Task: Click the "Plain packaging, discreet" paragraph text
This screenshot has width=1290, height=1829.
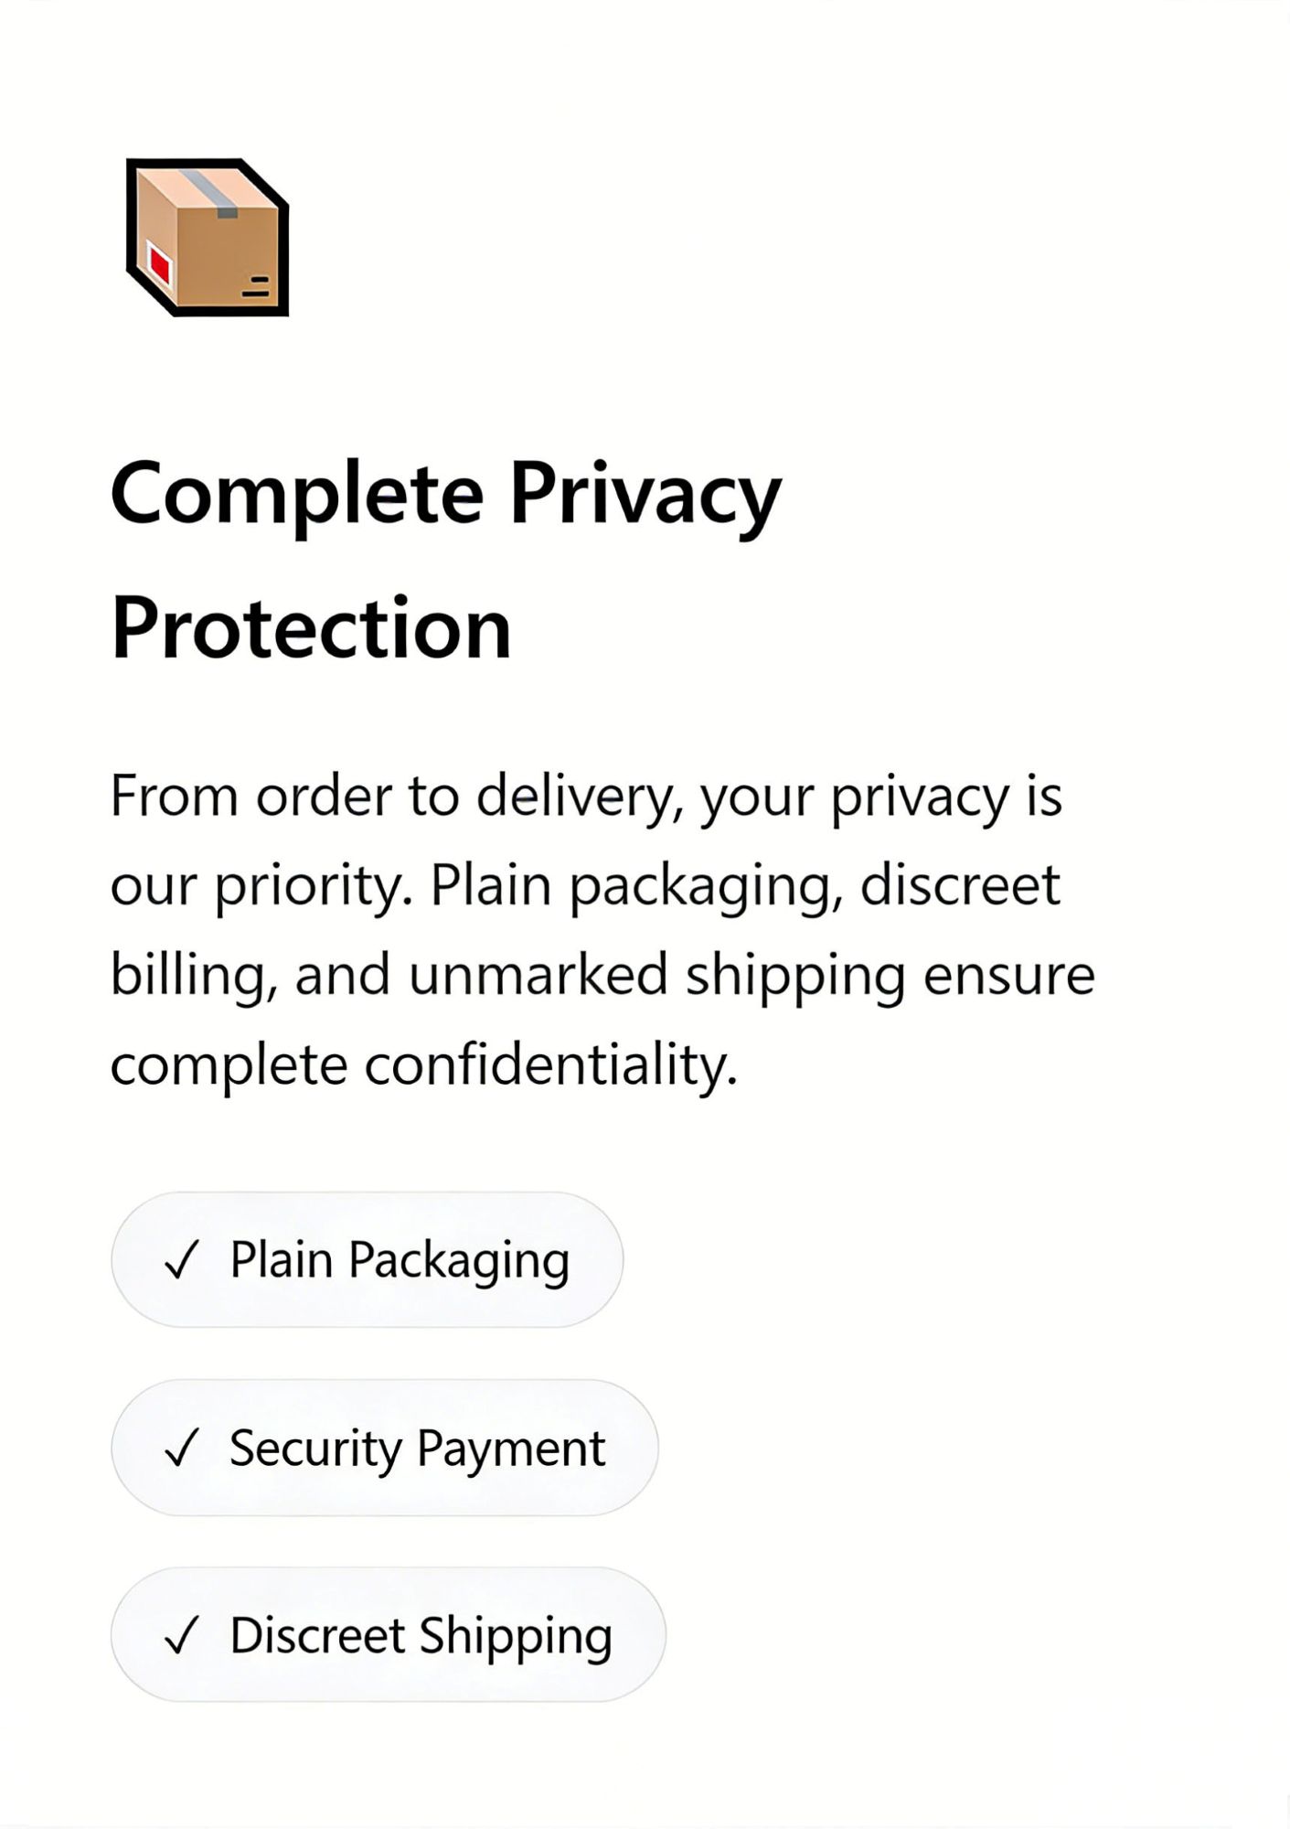Action: click(745, 886)
